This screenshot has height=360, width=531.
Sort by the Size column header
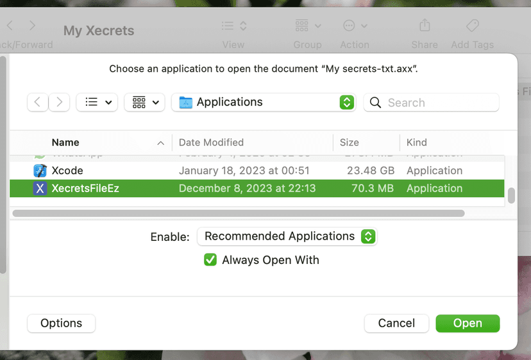(x=350, y=143)
